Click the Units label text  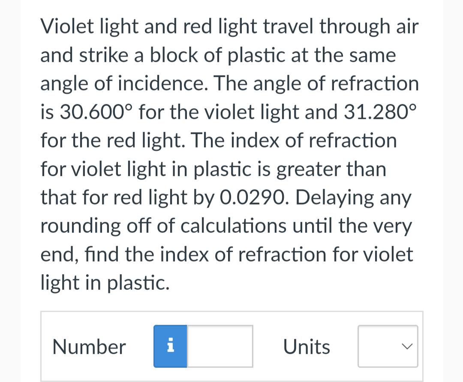[306, 346]
